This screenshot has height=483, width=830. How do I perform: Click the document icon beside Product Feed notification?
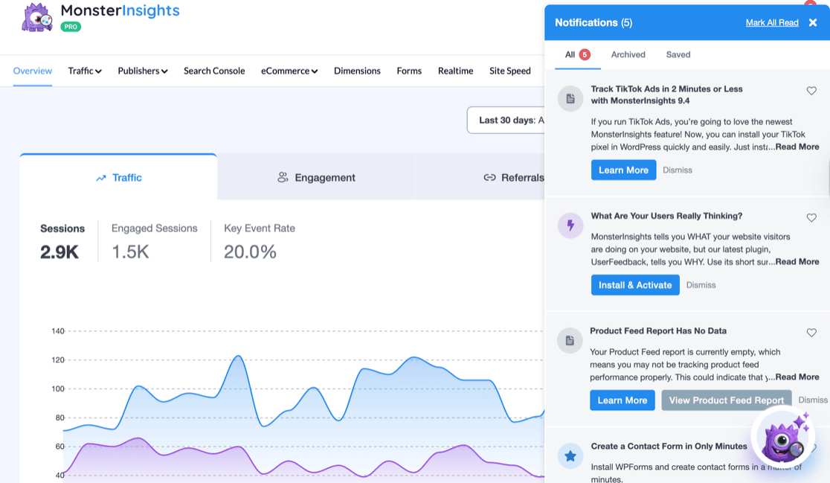570,341
